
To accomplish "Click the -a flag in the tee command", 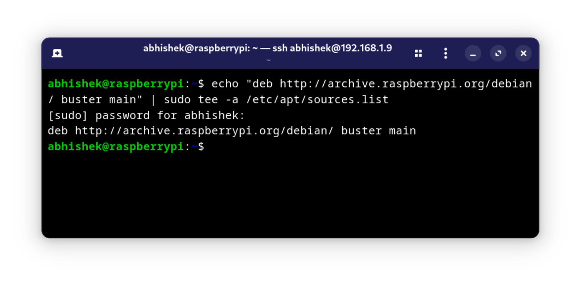I will pos(232,100).
